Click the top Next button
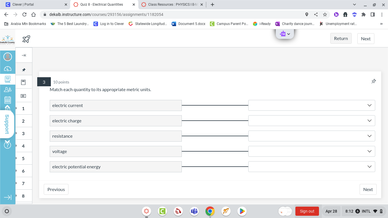The image size is (388, 218). pos(366,39)
